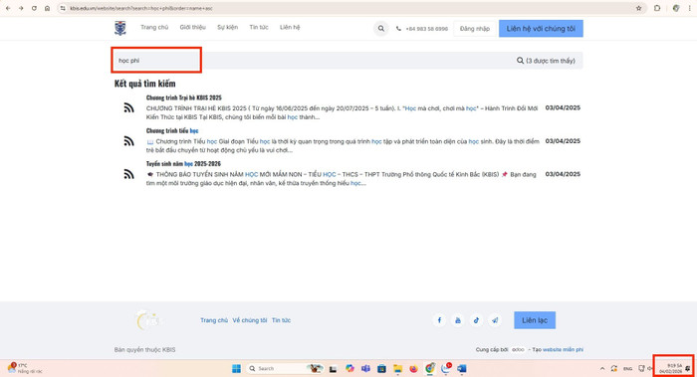Screen dimensions: 697x377
Task: Click the search magnifier beside results count
Action: point(520,61)
